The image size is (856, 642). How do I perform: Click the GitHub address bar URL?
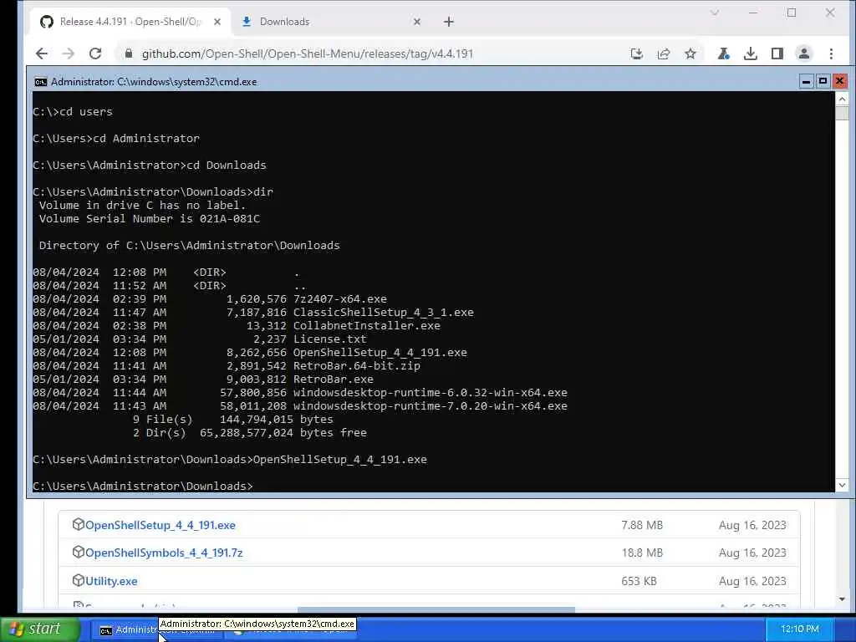pyautogui.click(x=308, y=53)
